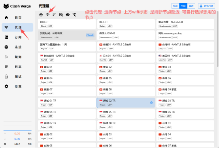Image resolution: width=219 pixels, height=148 pixels.
Task: Click the filter-off toolbar icon
Action: coord(74,15)
